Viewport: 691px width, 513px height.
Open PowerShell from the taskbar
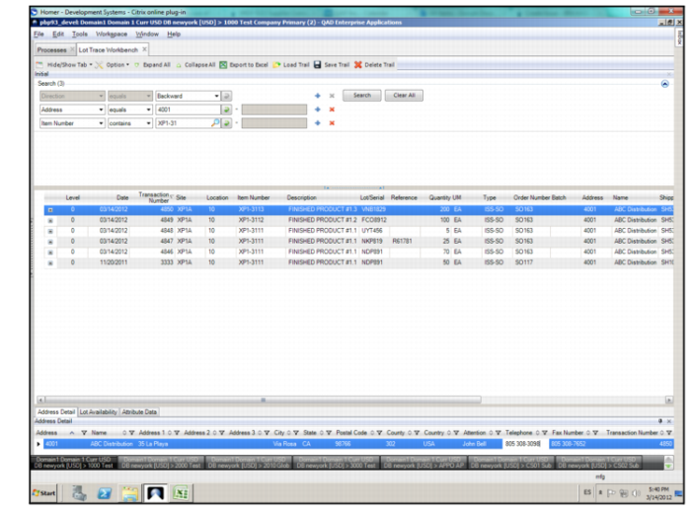pyautogui.click(x=105, y=493)
